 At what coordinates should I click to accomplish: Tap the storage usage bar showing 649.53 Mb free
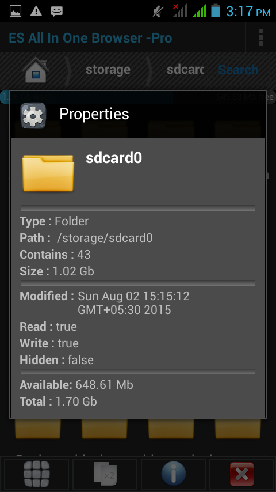pos(138,97)
